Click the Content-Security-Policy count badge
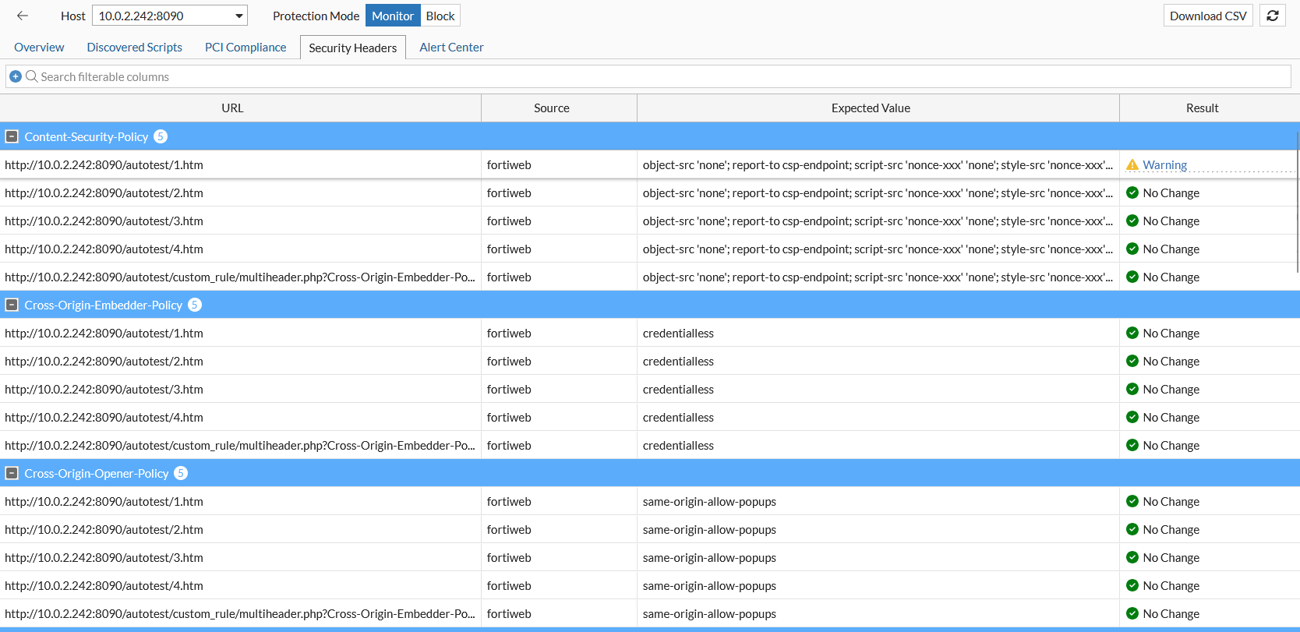 161,136
